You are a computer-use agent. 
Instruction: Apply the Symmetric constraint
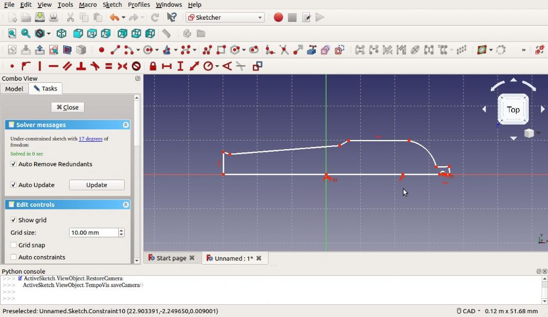pos(123,66)
